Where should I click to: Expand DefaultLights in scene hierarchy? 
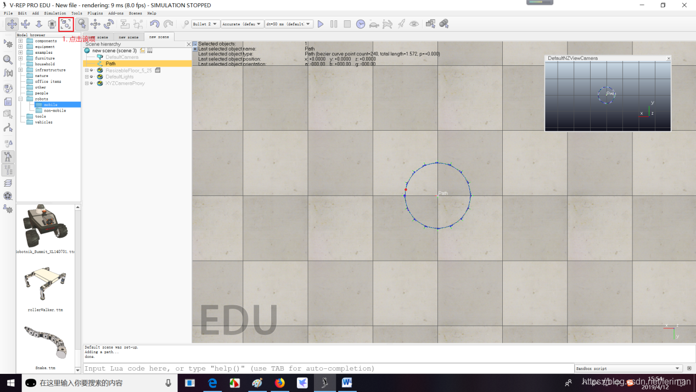pyautogui.click(x=87, y=77)
